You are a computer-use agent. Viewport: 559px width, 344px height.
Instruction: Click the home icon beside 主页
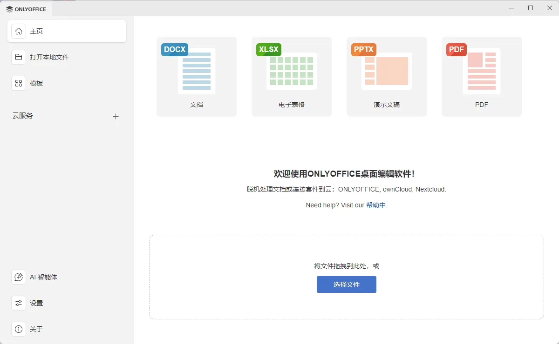pos(19,31)
